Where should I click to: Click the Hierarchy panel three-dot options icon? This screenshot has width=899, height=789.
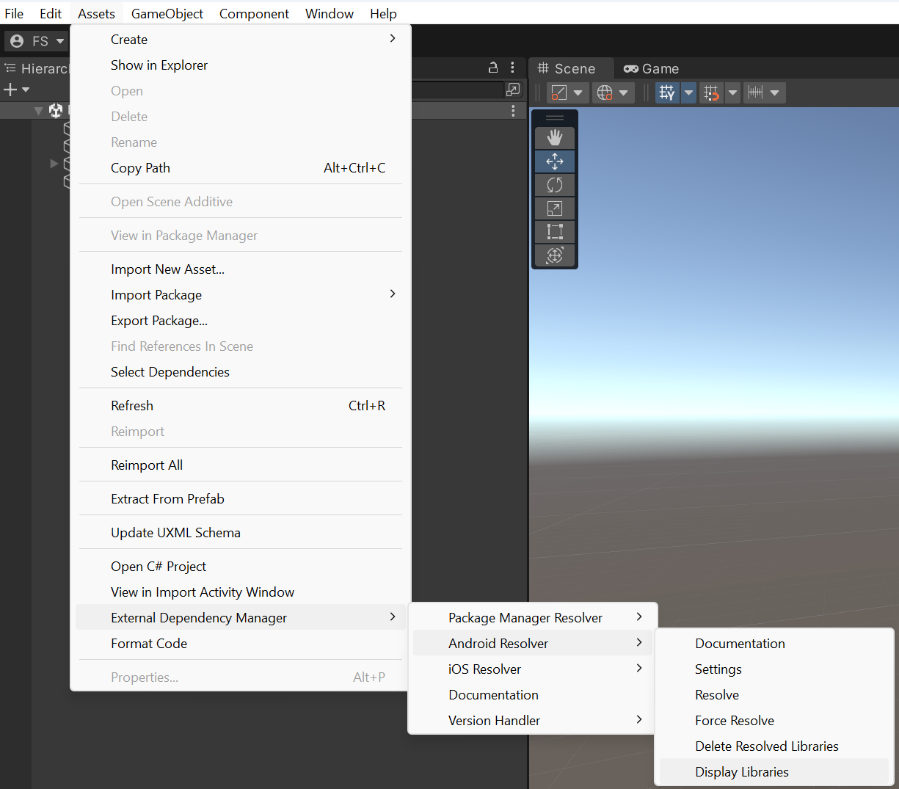512,68
